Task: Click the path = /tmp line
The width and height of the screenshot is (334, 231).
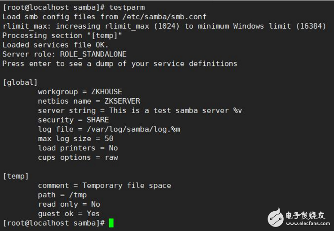Action: coord(62,195)
